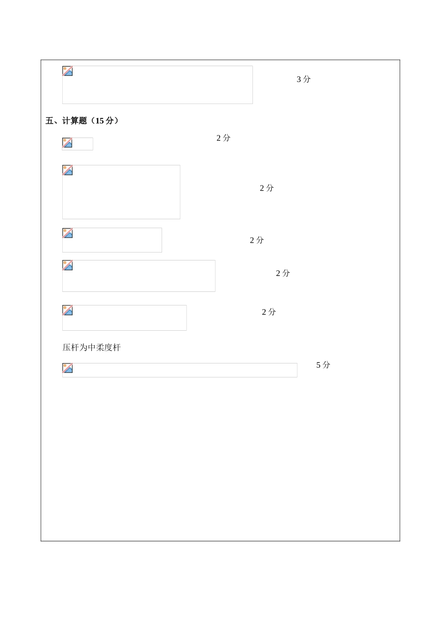
Task: Click the heading 五、计算题（15 分）
Action: coord(82,121)
